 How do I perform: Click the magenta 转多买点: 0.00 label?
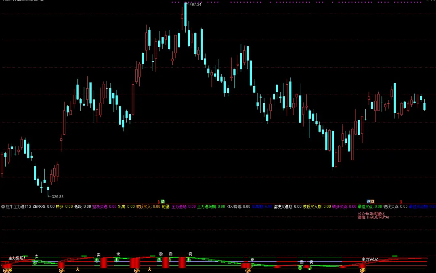[344, 206]
